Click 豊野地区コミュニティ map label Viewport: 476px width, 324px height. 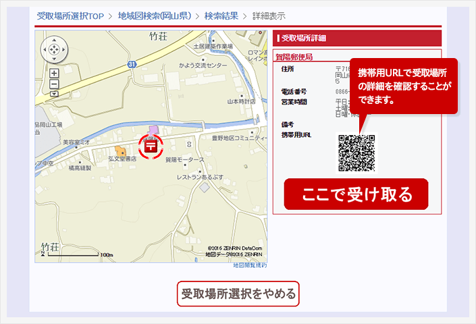pyautogui.click(x=240, y=138)
